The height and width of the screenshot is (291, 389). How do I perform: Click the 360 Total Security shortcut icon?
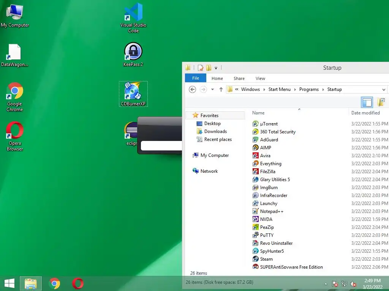pos(256,131)
